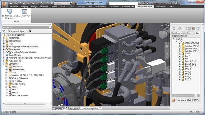Select the Conn1 item
The width and height of the screenshot is (205, 115).
188,54
